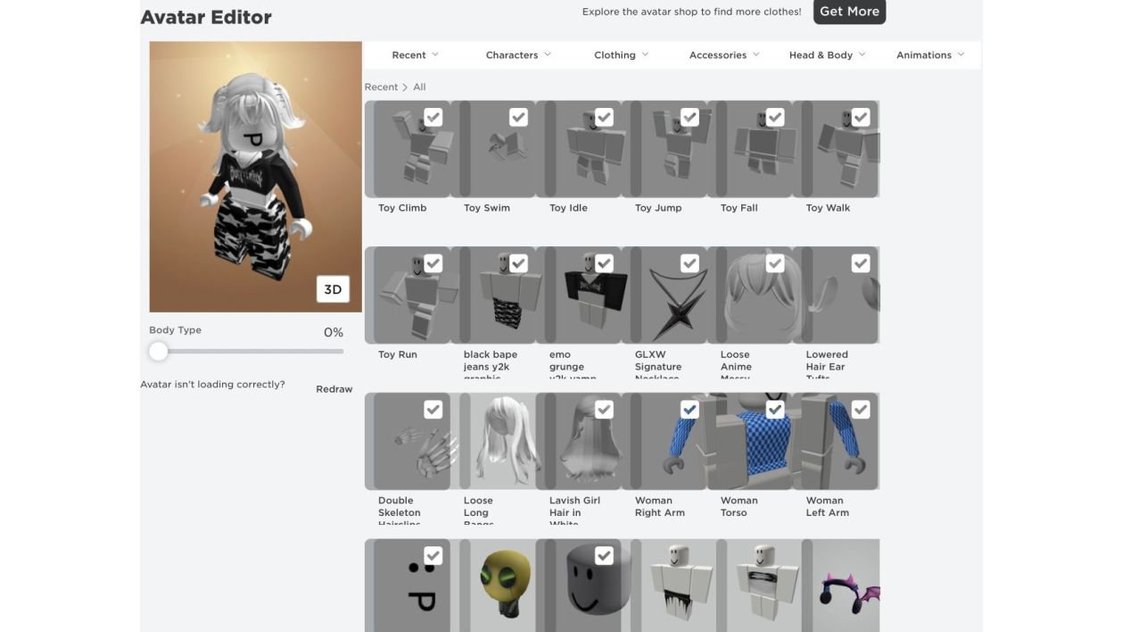
Task: Expand the Clothing dropdown menu
Action: click(622, 54)
